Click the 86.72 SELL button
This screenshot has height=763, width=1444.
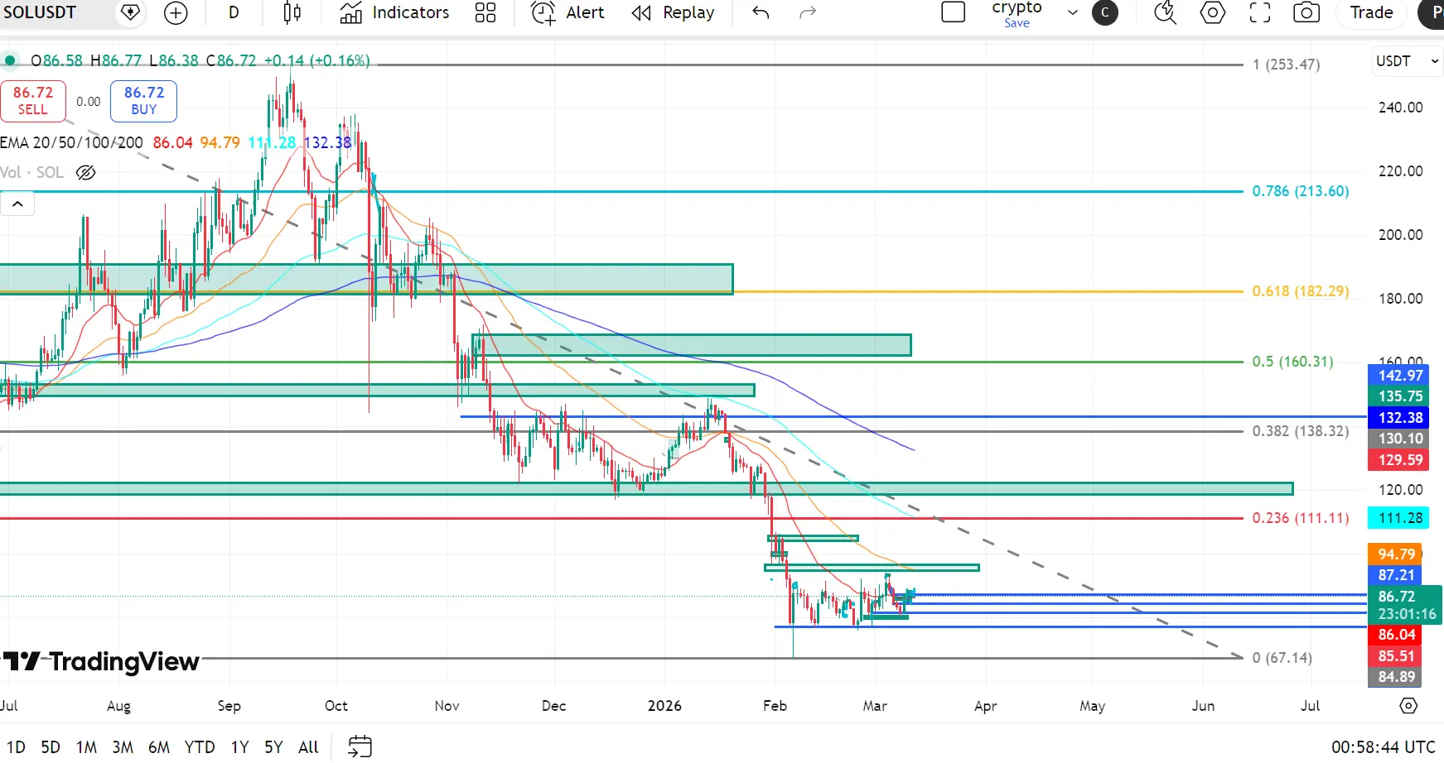pos(33,100)
